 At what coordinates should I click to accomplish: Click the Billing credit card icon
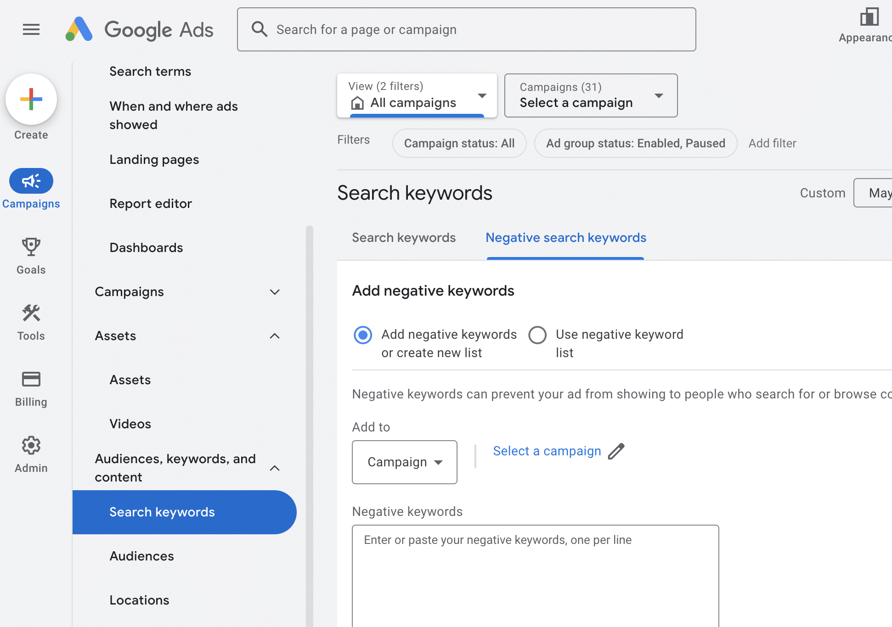31,379
